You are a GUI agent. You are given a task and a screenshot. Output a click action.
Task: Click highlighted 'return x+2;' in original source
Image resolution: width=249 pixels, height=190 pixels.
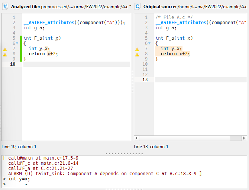click(175, 54)
